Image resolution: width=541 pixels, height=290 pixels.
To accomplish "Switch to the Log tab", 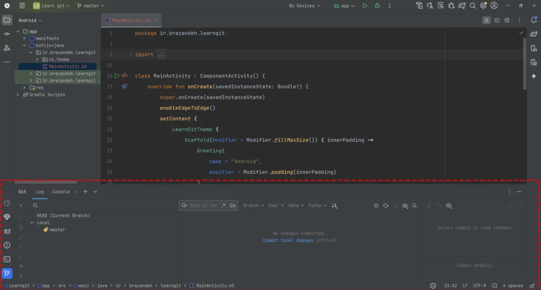I will tap(40, 192).
